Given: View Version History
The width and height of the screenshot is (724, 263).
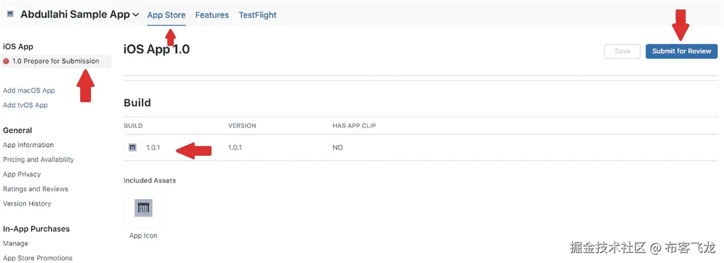Looking at the screenshot, I should point(27,204).
